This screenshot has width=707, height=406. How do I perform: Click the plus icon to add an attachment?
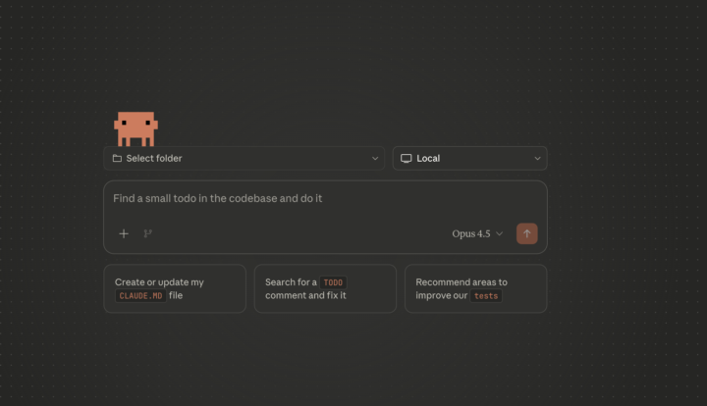click(124, 233)
